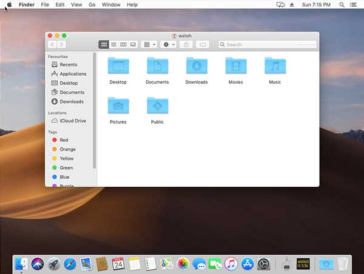Screen dimensions: 364x274
Task: Select the Green tag
Action: (x=62, y=168)
